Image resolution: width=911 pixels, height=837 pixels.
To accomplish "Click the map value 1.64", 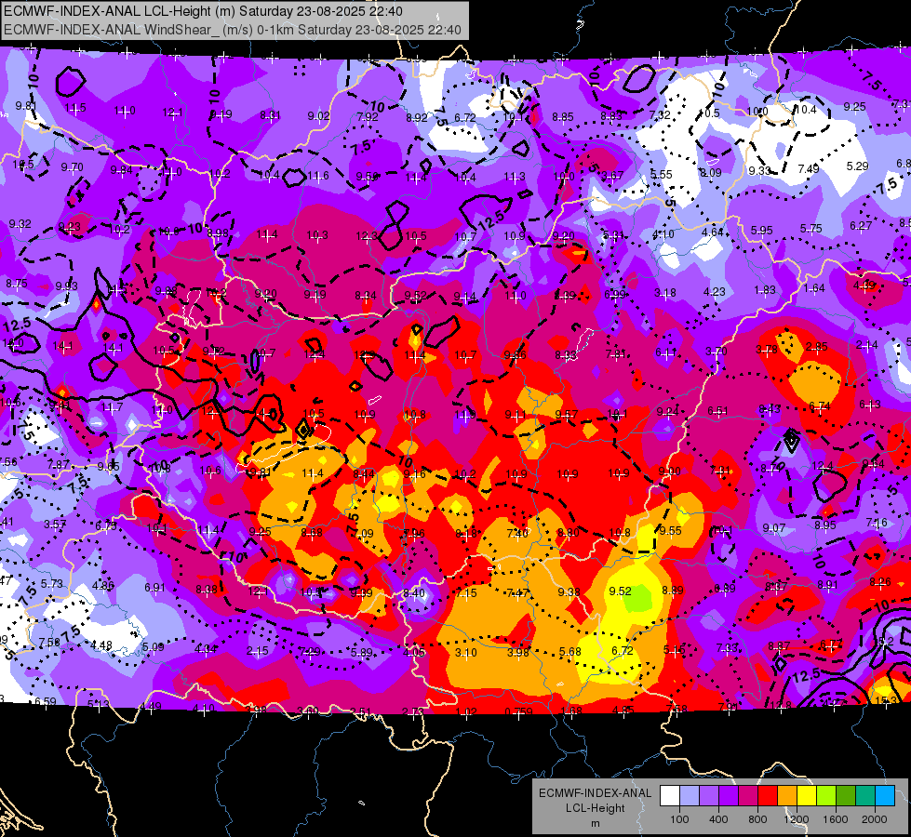I will point(814,288).
